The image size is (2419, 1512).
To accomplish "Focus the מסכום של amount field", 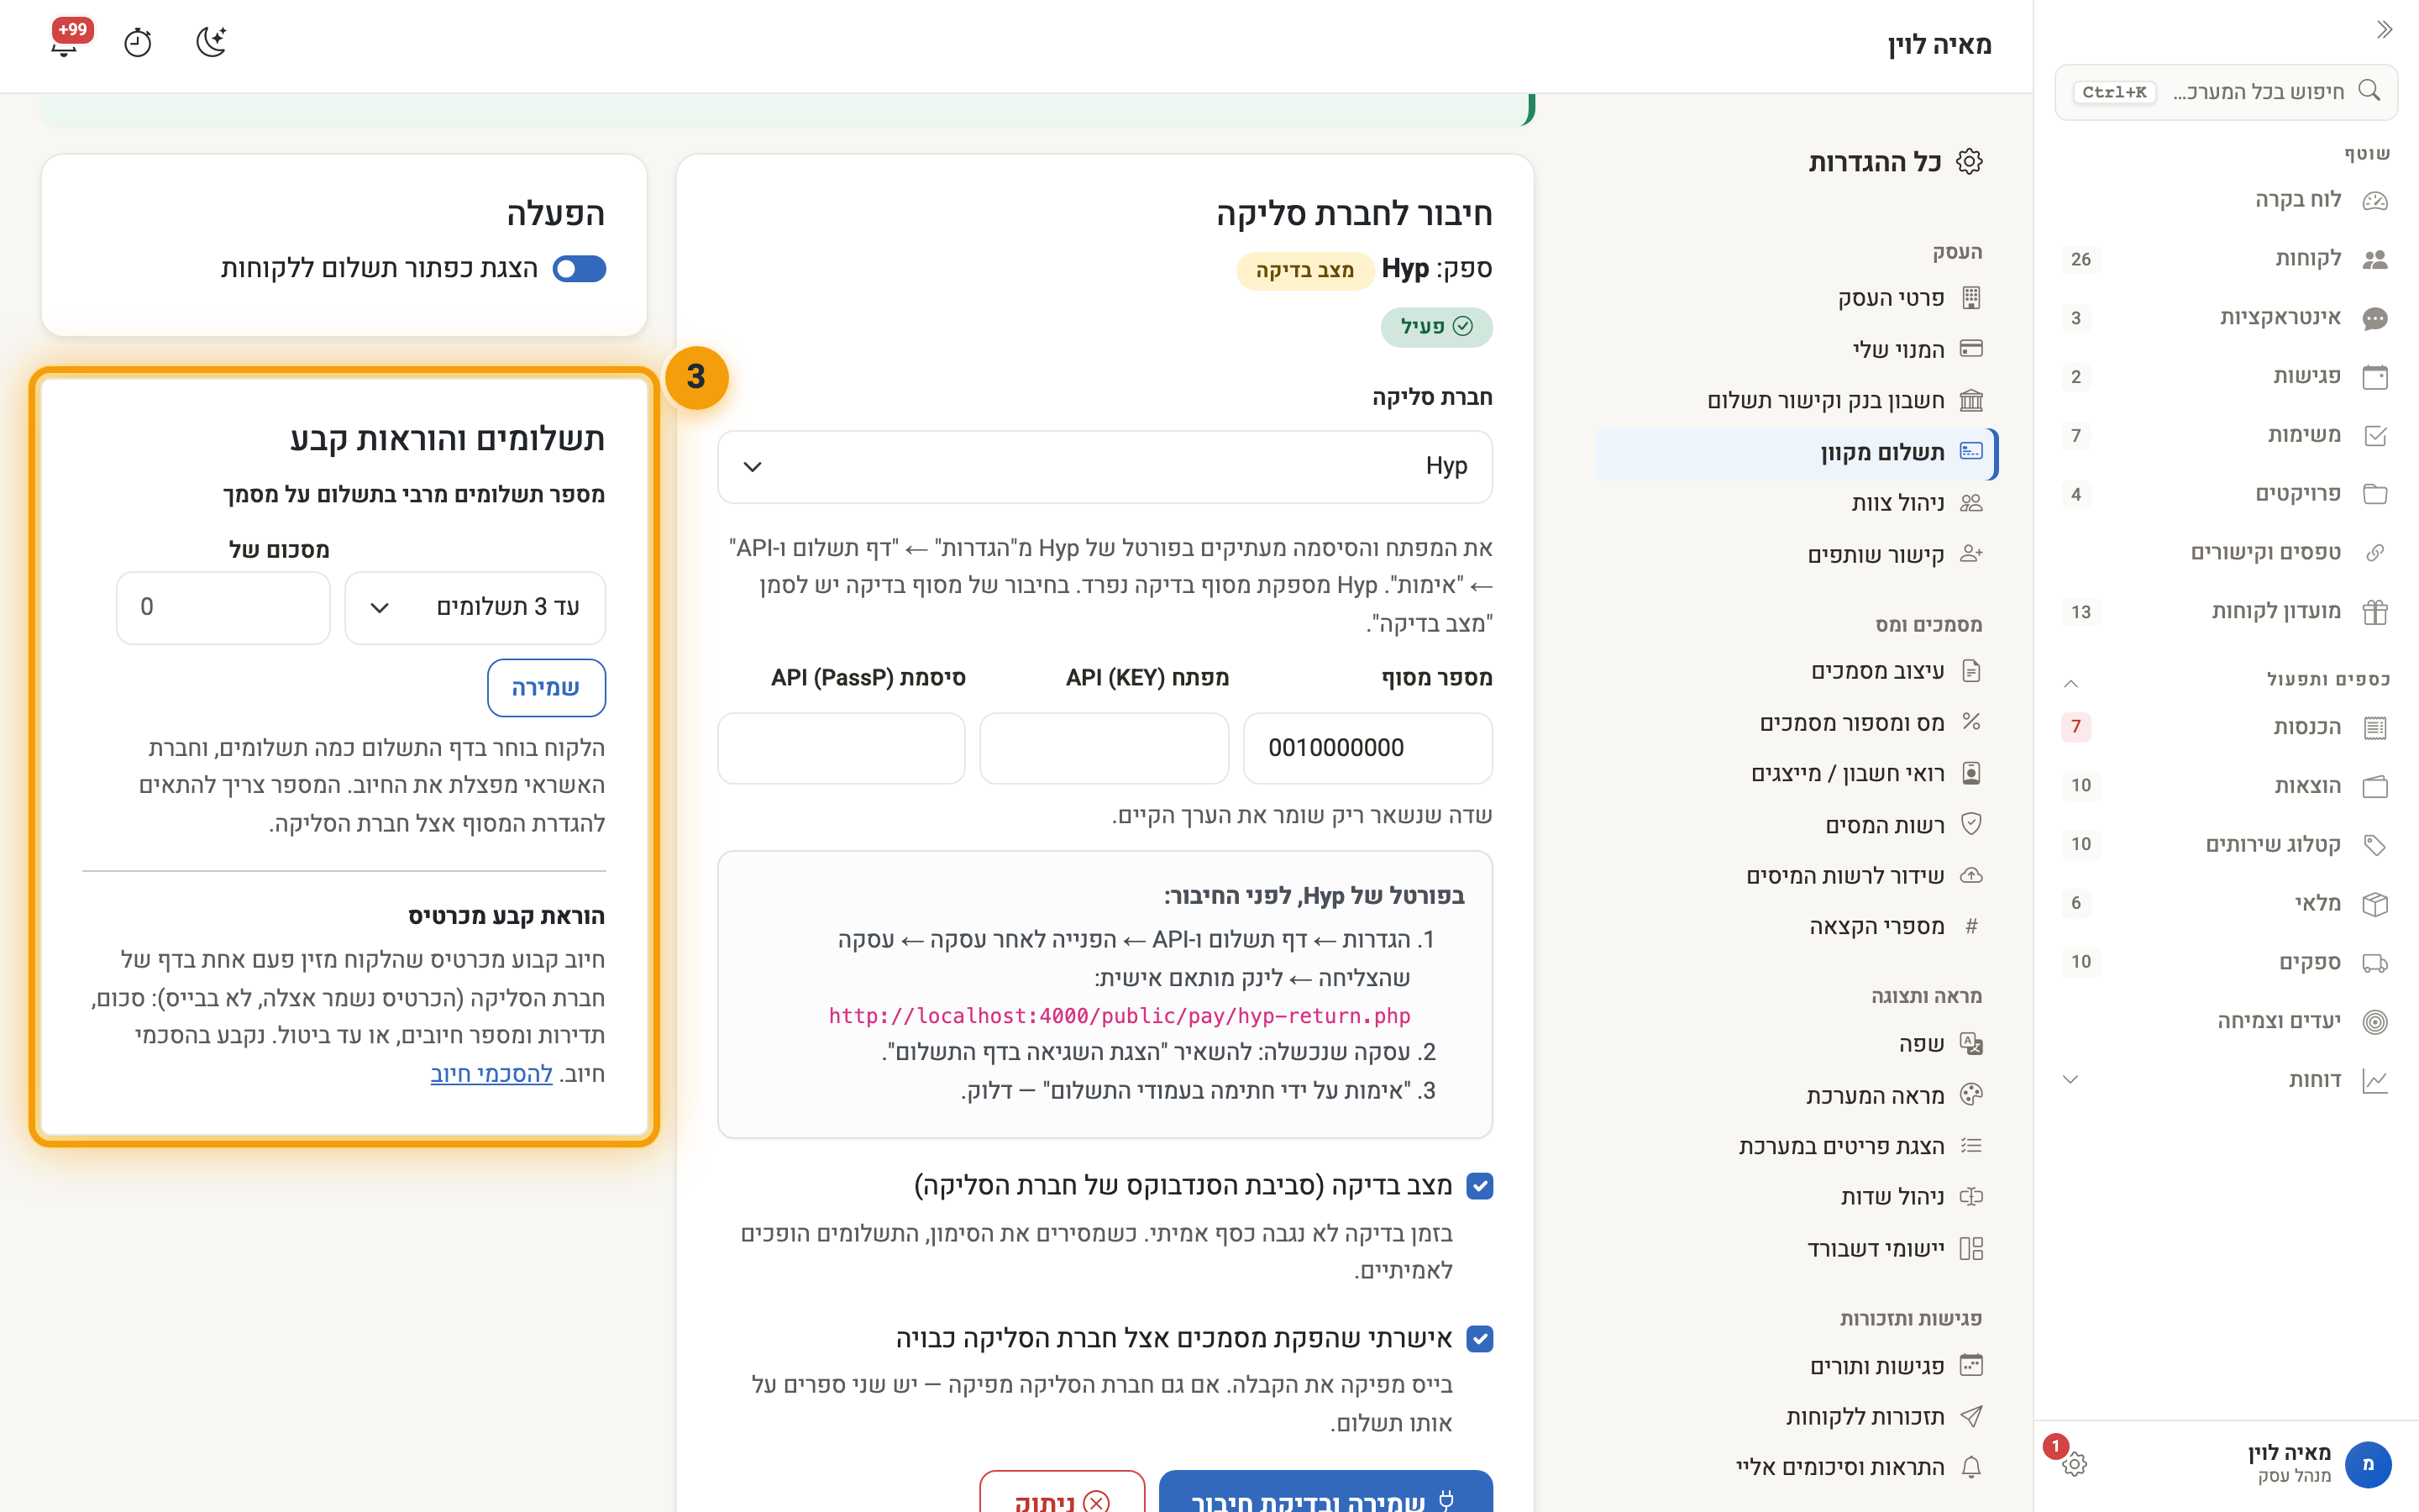I will [x=223, y=608].
